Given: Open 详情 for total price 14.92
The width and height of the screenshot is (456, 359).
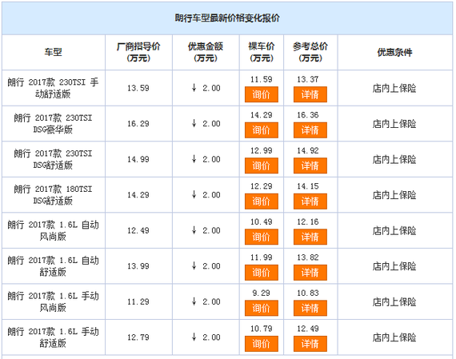Looking at the screenshot, I should (310, 166).
